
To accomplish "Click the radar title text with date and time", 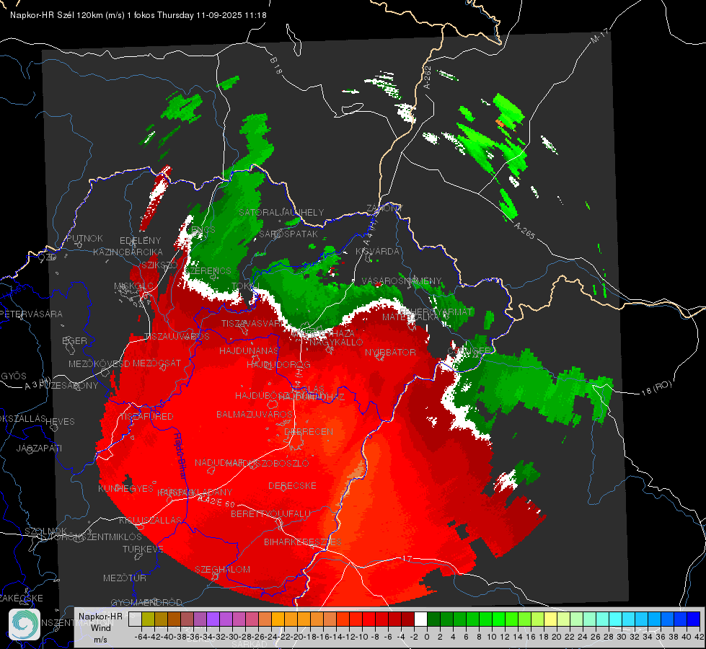I will tap(138, 15).
